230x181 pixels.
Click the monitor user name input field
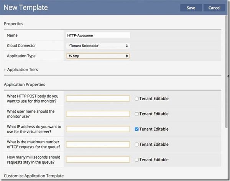click(98, 114)
